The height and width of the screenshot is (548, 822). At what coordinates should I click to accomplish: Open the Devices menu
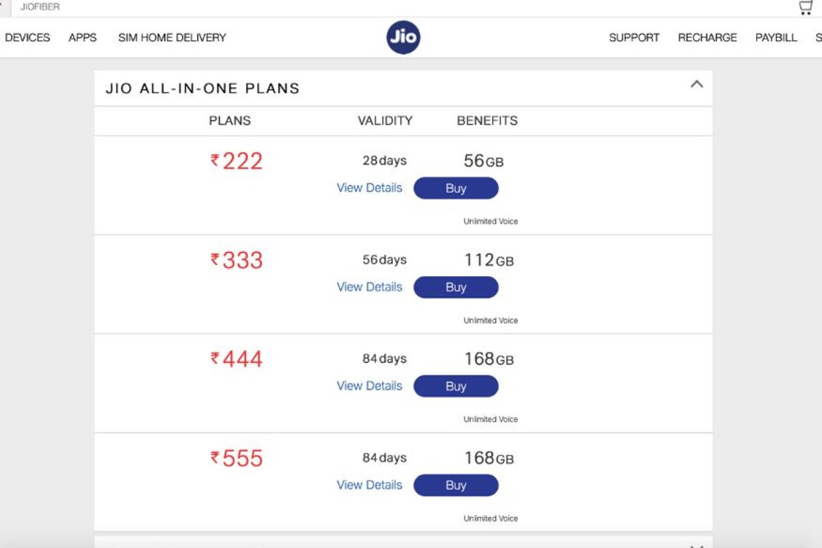click(x=27, y=38)
